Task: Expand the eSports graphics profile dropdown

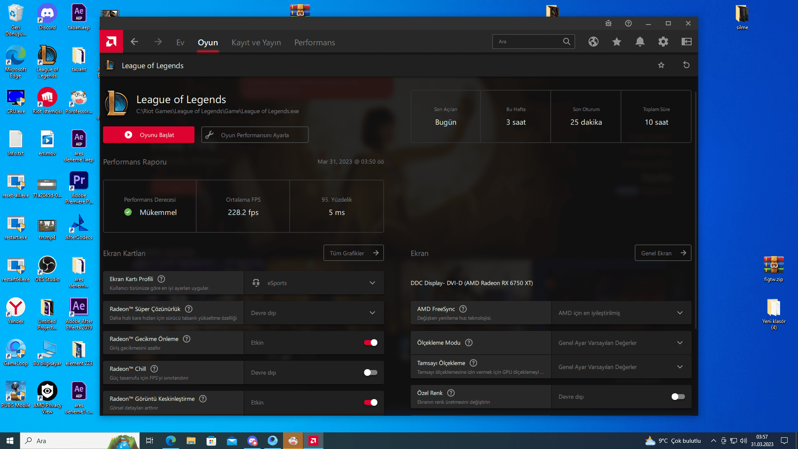Action: tap(314, 283)
